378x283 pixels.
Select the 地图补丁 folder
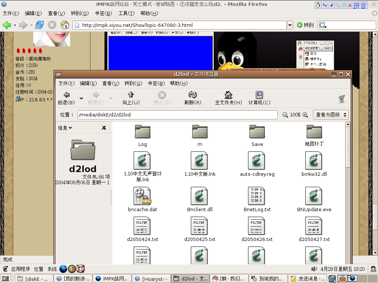click(x=314, y=136)
